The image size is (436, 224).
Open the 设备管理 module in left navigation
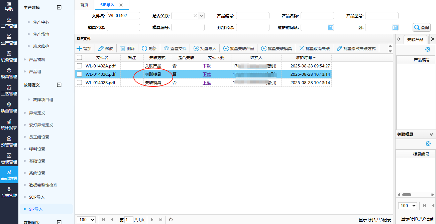coord(9,56)
